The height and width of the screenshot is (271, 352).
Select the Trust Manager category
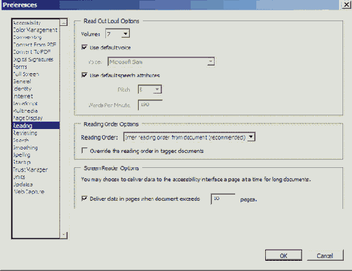31,169
